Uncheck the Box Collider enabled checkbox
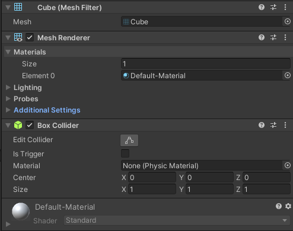This screenshot has height=231, width=293. [30, 125]
